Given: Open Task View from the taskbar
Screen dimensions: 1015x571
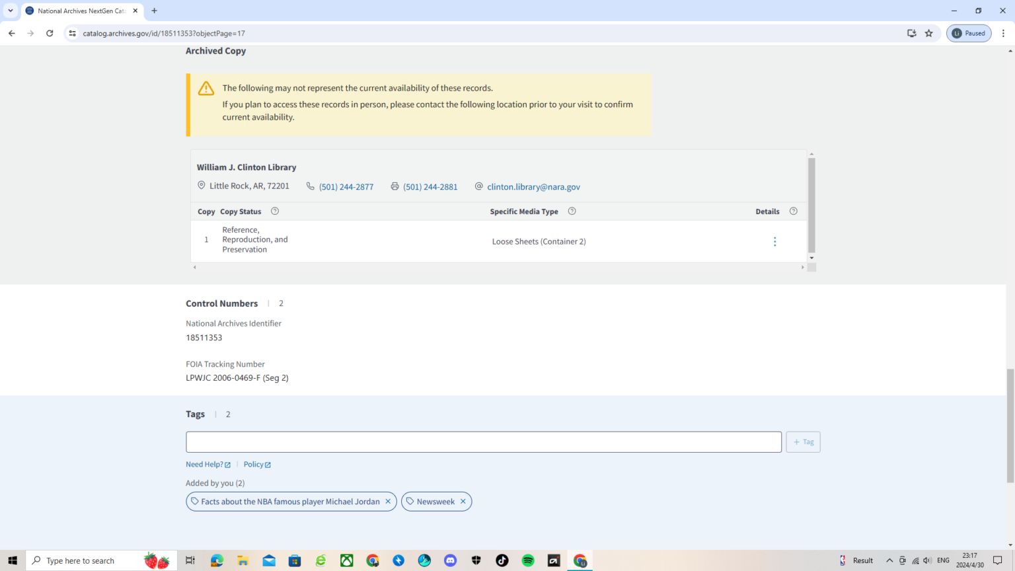Looking at the screenshot, I should point(190,560).
